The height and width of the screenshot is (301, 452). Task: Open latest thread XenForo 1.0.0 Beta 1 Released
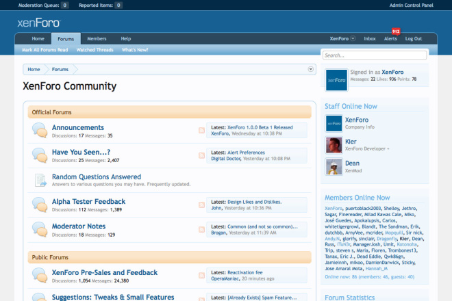260,127
